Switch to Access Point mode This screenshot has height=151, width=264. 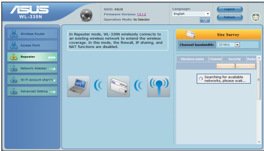(x=32, y=45)
